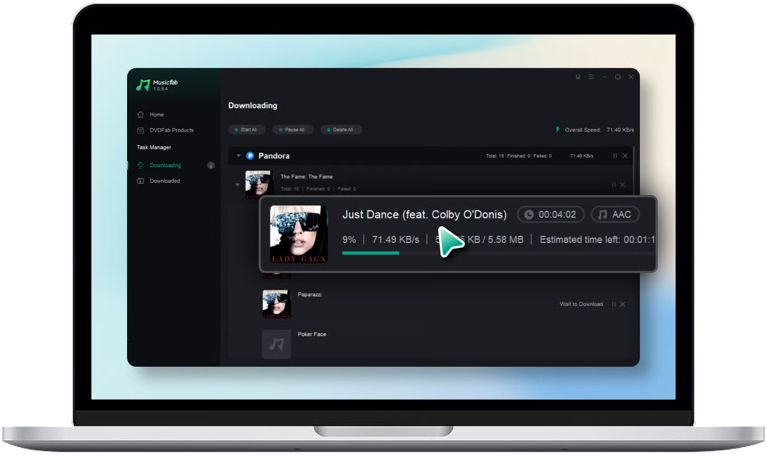The image size is (767, 457).
Task: Minimize the MusicFab window
Action: pyautogui.click(x=604, y=77)
